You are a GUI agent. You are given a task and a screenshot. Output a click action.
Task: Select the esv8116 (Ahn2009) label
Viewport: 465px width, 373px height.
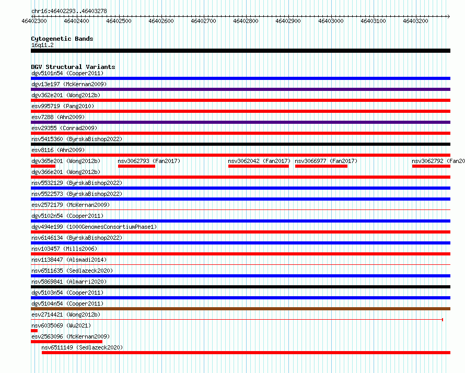(58, 150)
